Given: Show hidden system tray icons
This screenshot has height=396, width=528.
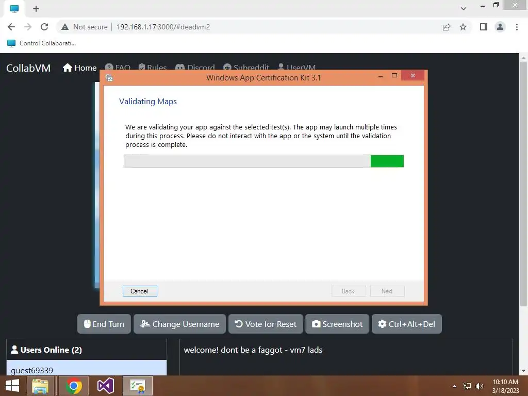Looking at the screenshot, I should pos(454,386).
